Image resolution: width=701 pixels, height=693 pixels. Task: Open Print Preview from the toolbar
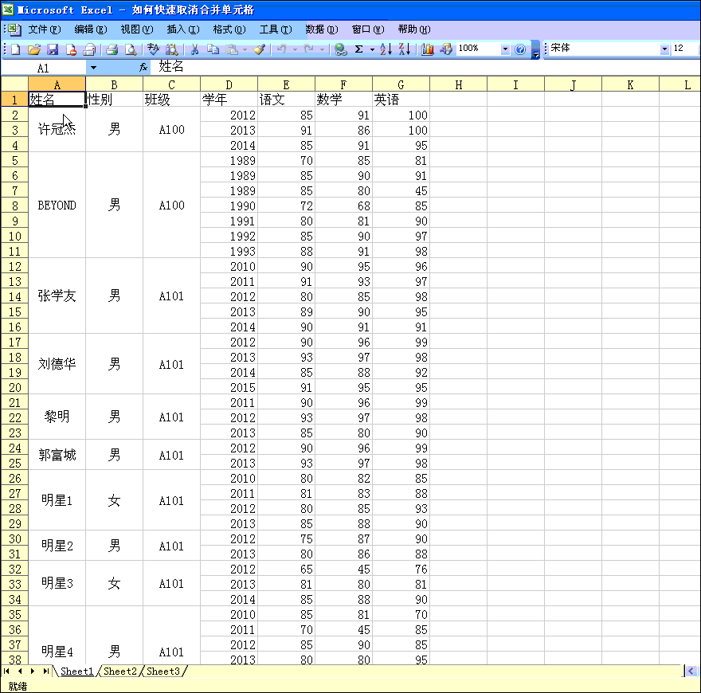(131, 49)
